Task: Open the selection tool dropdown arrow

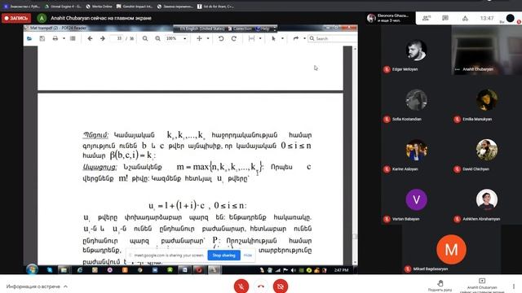Action: [x=282, y=38]
